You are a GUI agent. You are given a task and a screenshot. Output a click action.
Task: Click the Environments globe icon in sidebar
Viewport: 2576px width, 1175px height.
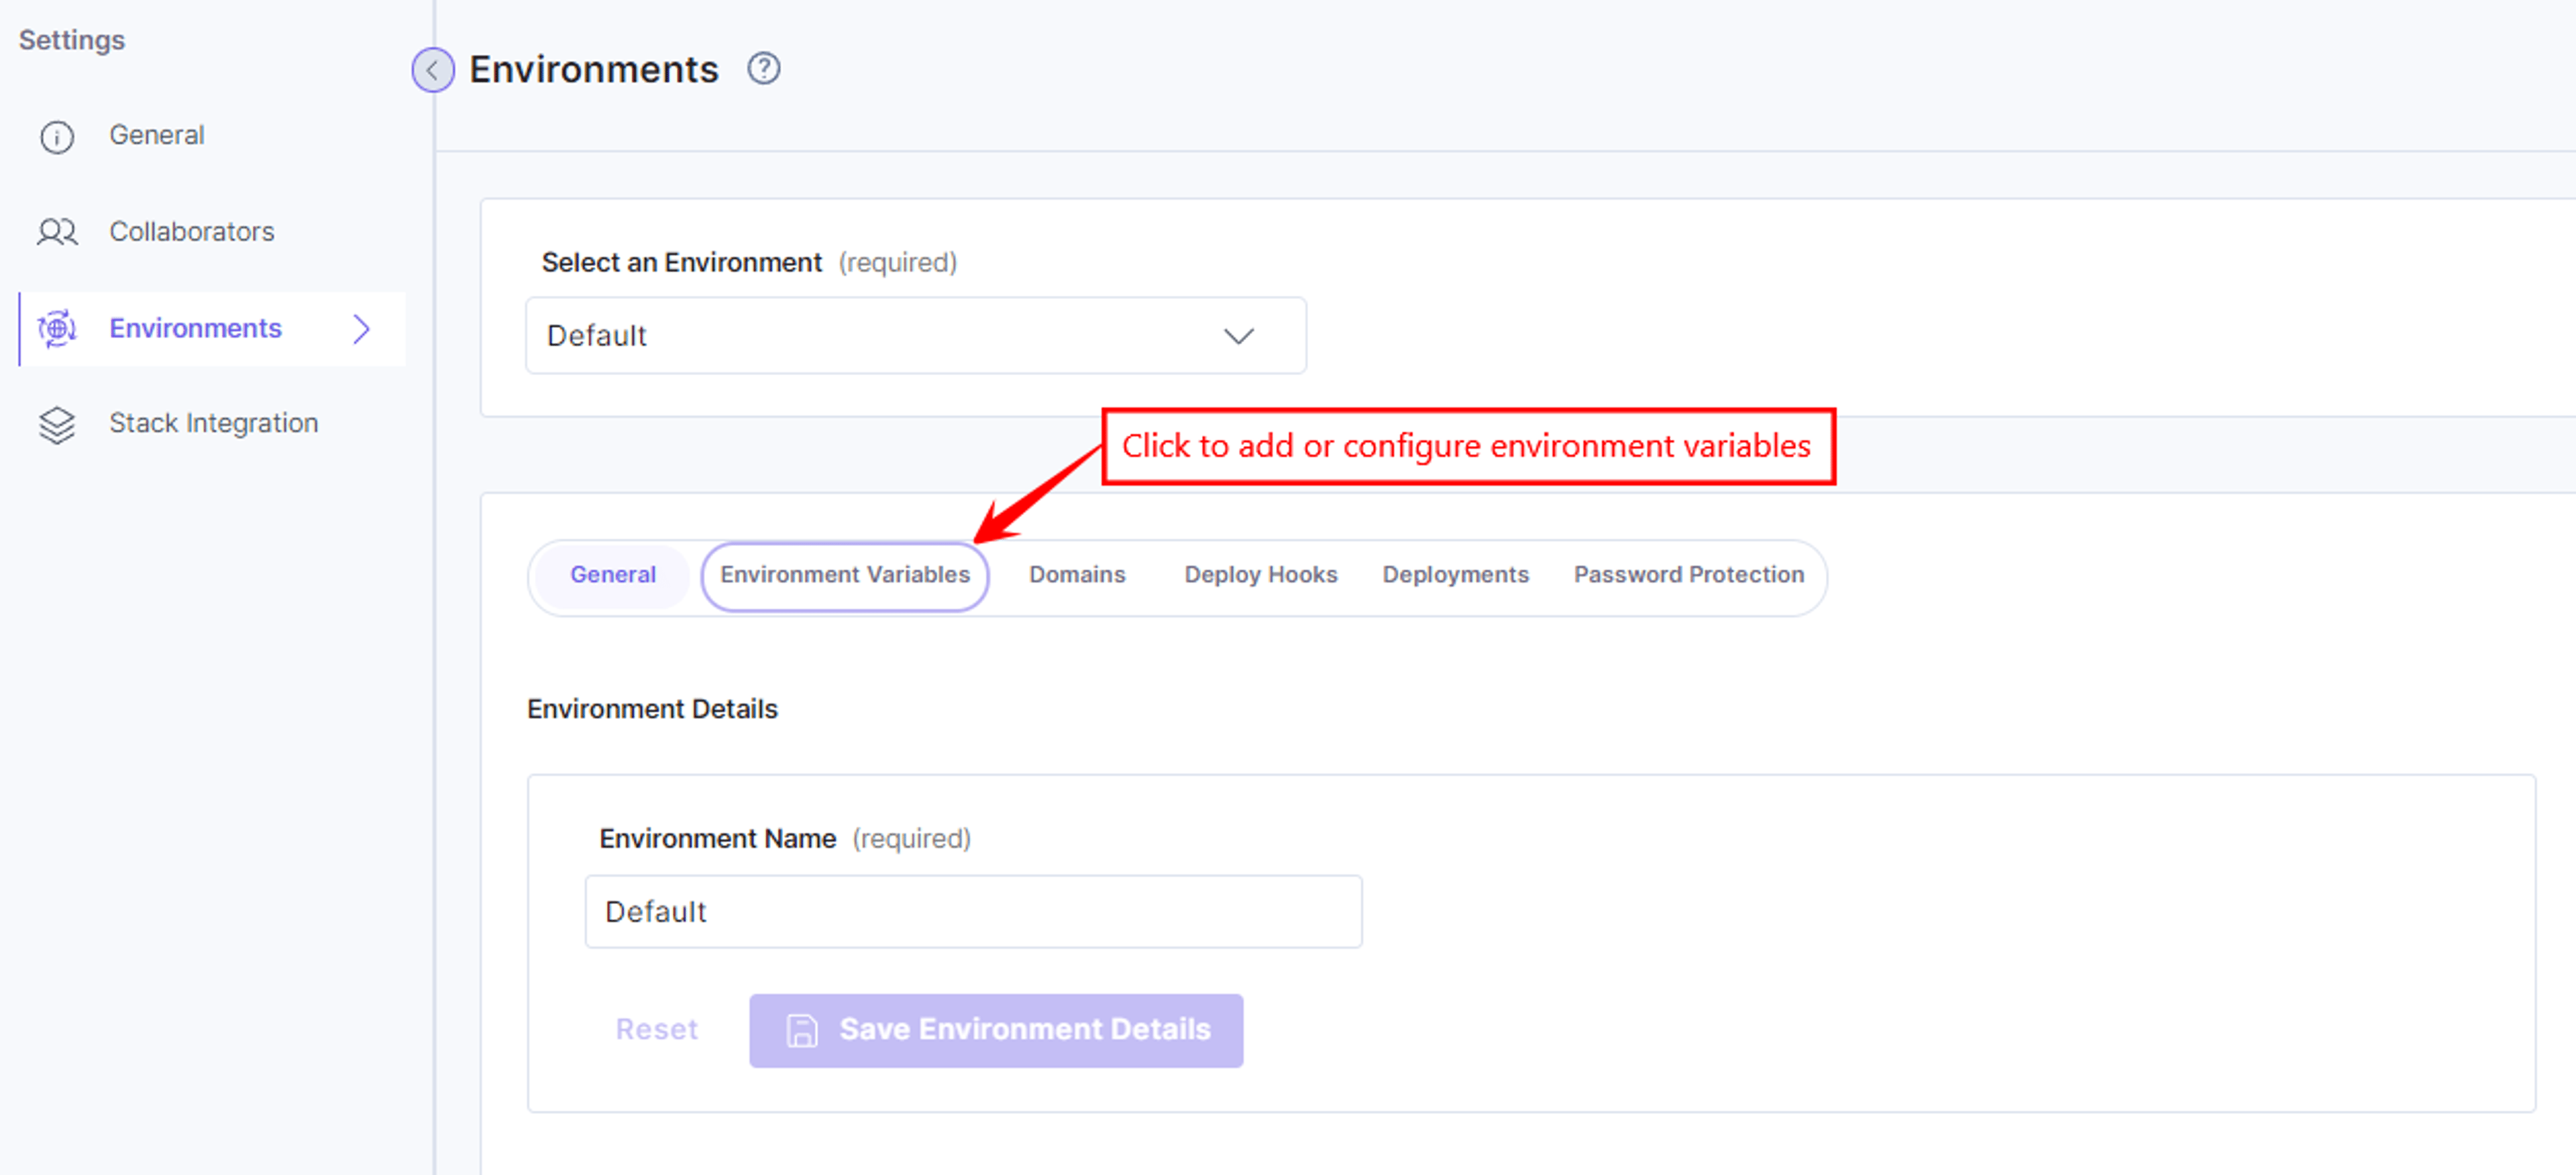57,328
